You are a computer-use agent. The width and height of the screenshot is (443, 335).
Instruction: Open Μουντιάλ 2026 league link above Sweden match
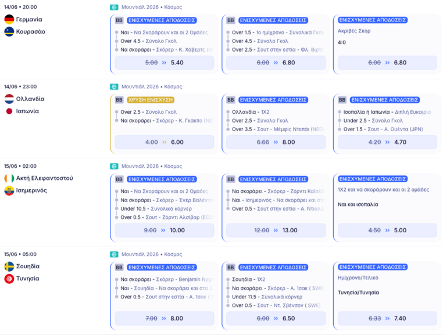[x=152, y=254]
